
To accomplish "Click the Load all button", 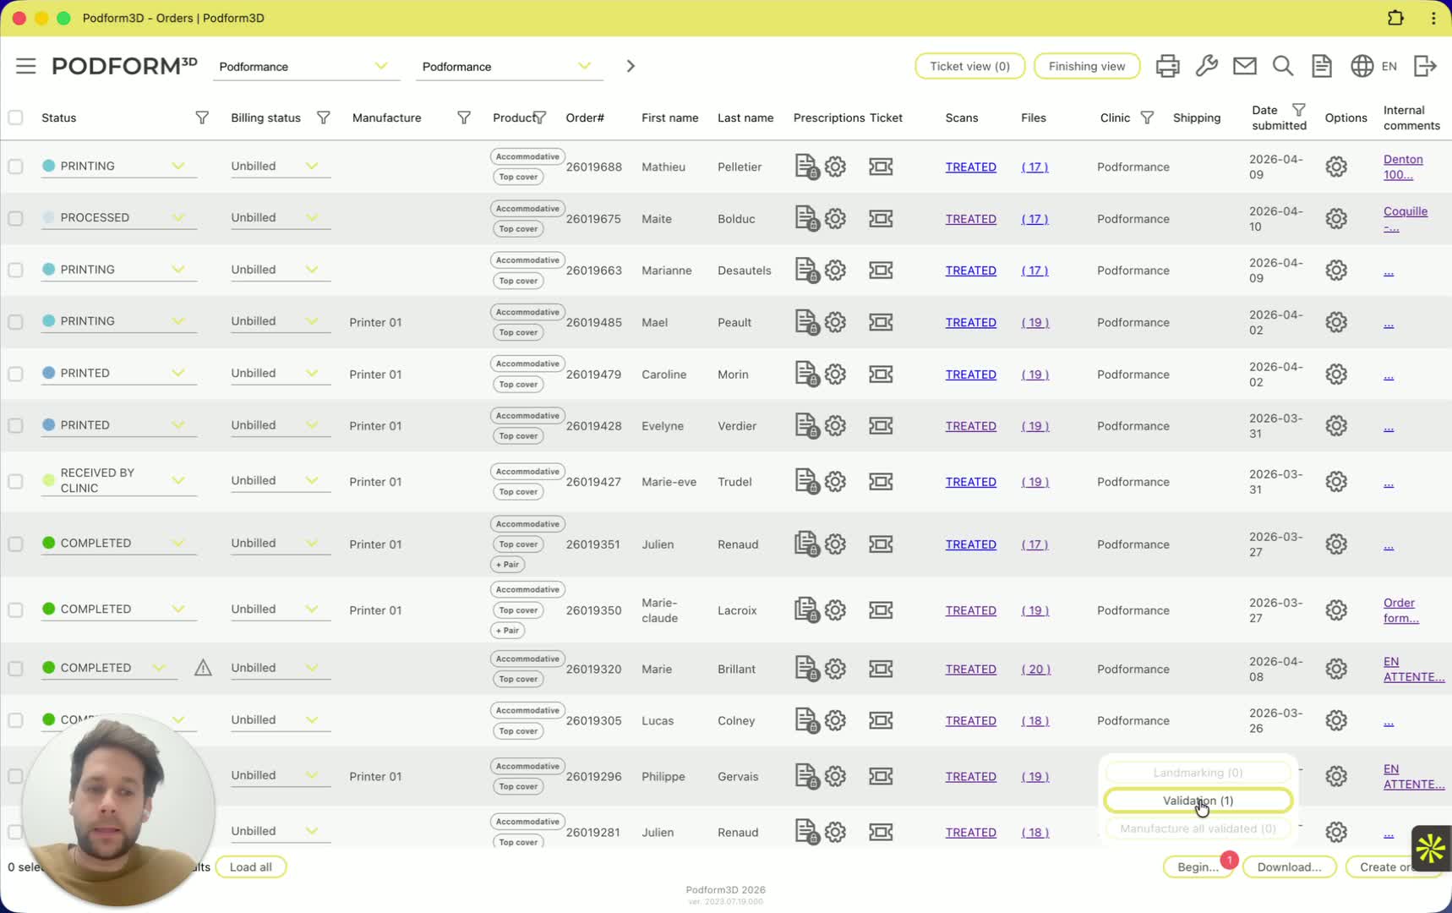I will [x=251, y=867].
